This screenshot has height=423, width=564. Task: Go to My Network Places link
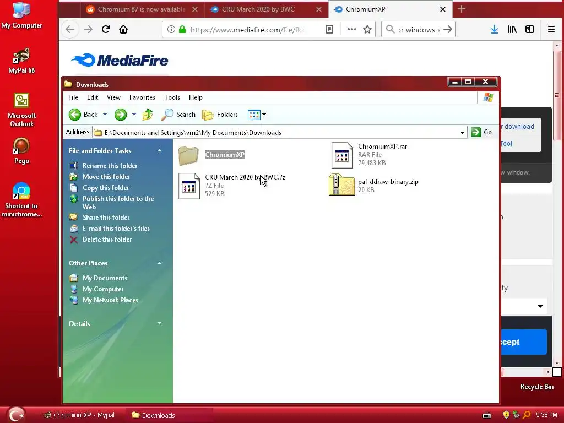104,300
